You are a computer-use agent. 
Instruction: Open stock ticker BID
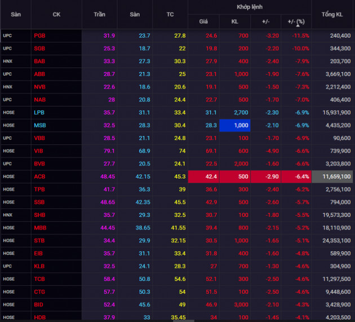38,305
